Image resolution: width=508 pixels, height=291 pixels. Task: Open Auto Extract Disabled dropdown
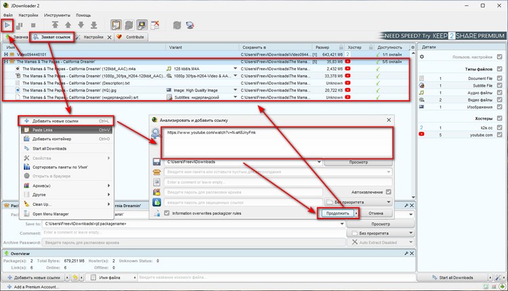381,242
